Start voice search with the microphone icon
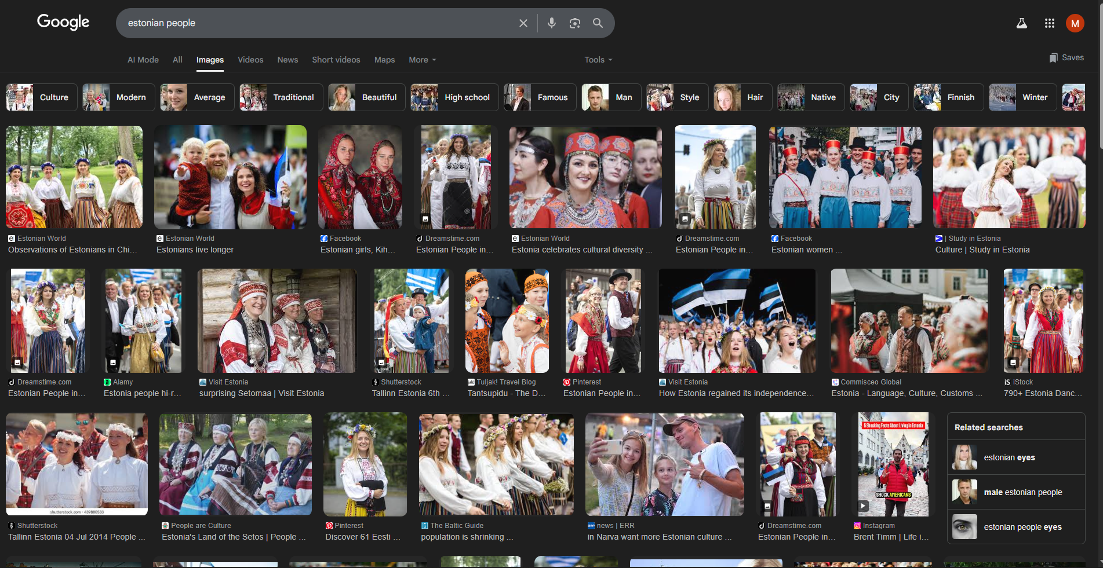Screen dimensions: 1103x568 [551, 23]
